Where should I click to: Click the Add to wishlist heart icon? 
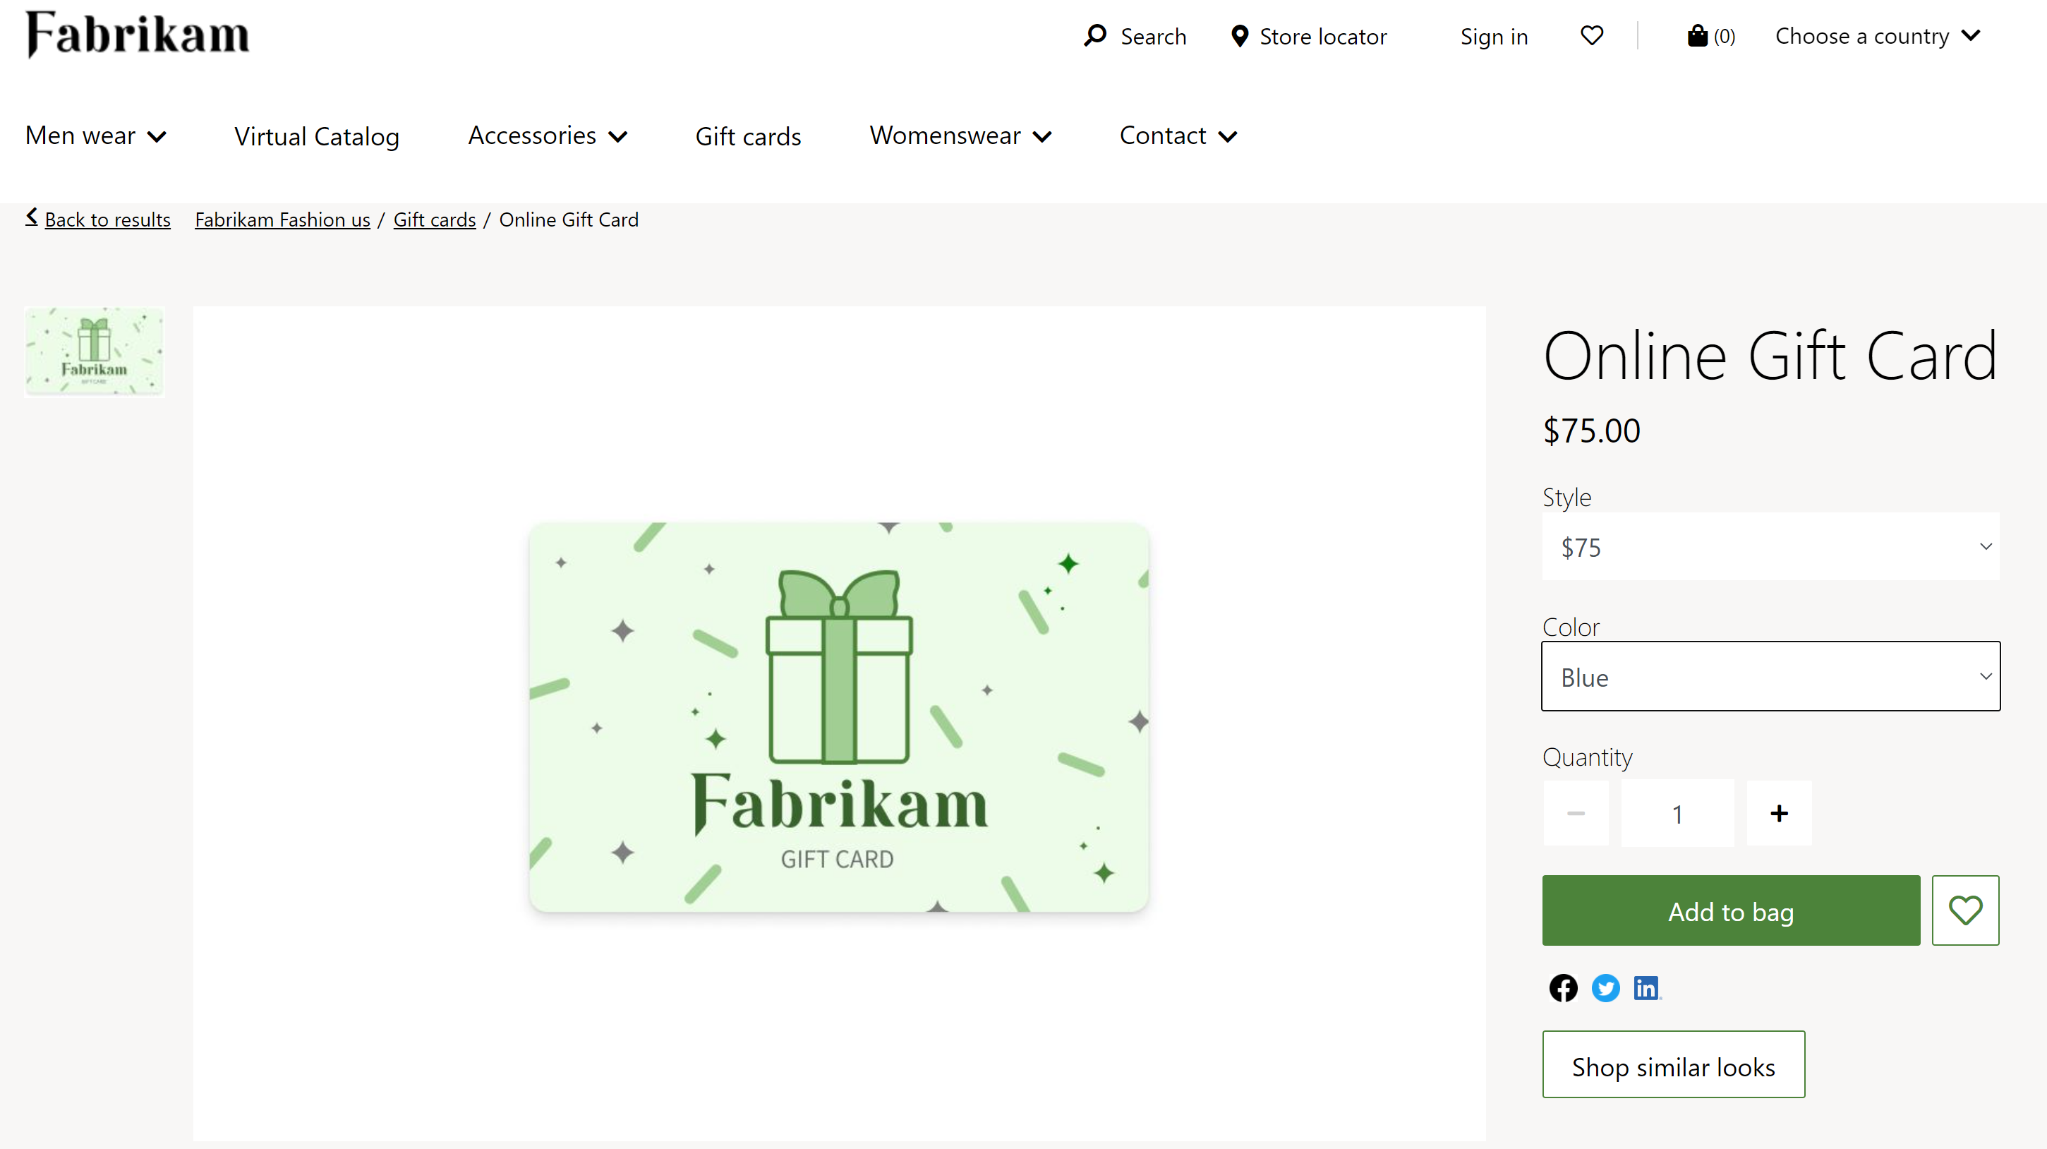point(1967,910)
